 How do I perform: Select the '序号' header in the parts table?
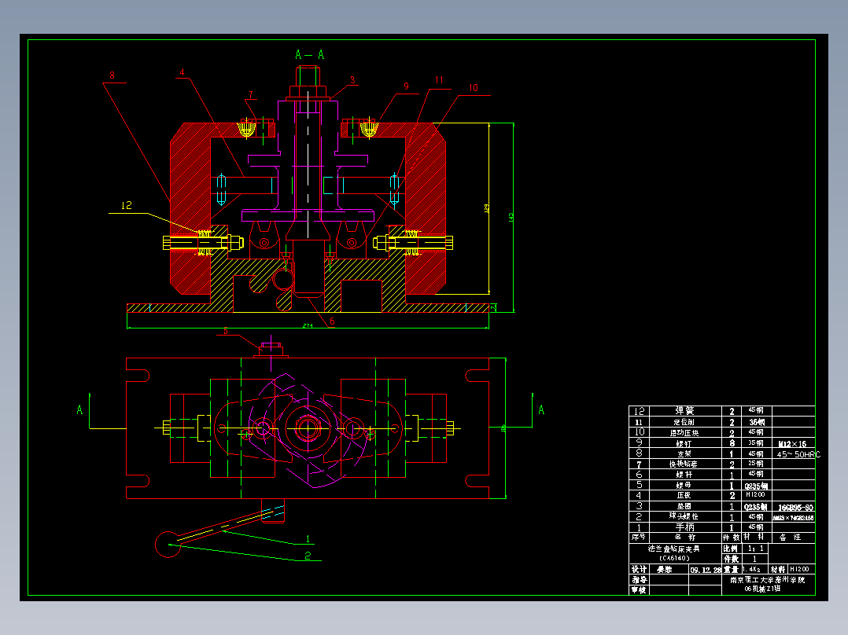639,538
